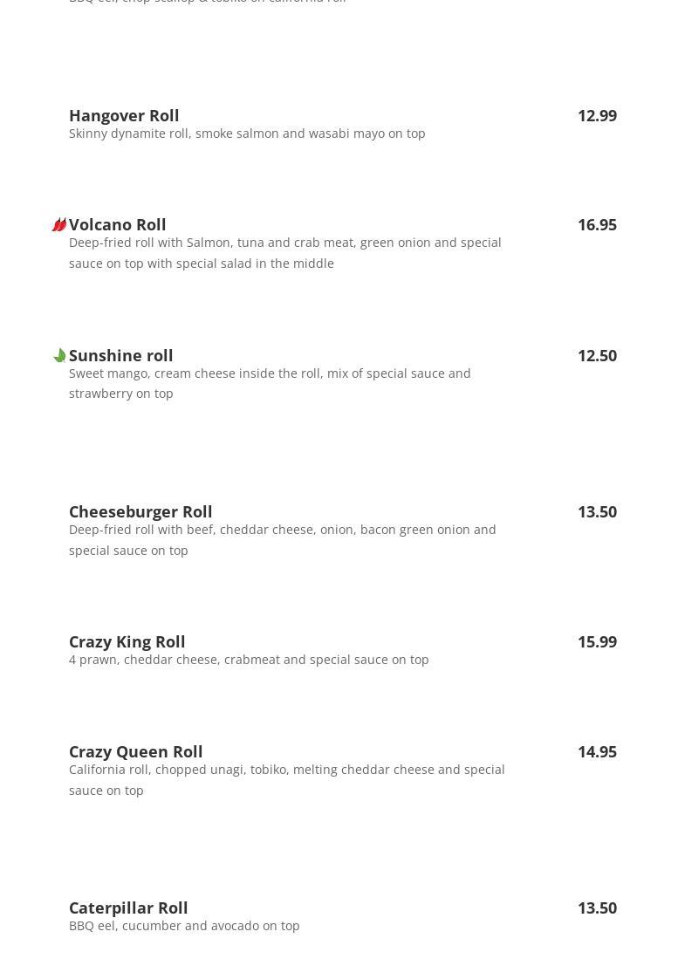Select the 12.50 Sunshine roll price
685x959 pixels.
pyautogui.click(x=597, y=355)
